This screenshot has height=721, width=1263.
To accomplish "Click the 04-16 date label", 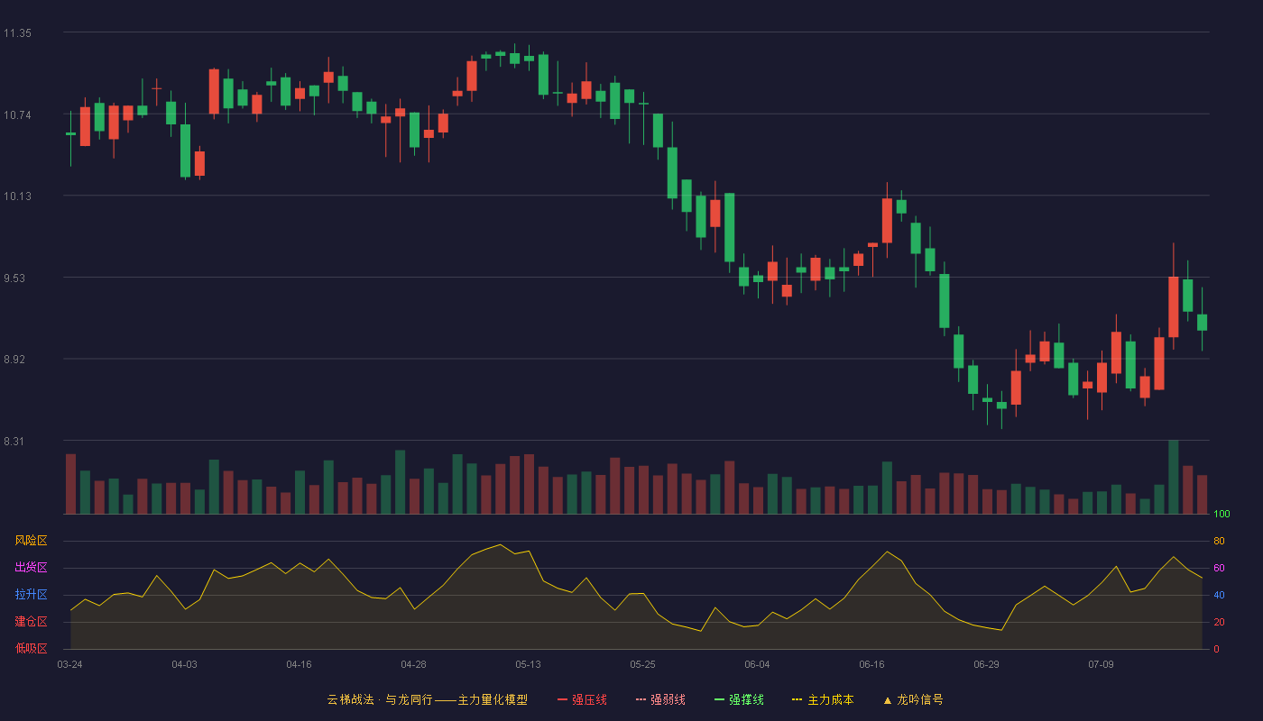I will (299, 664).
